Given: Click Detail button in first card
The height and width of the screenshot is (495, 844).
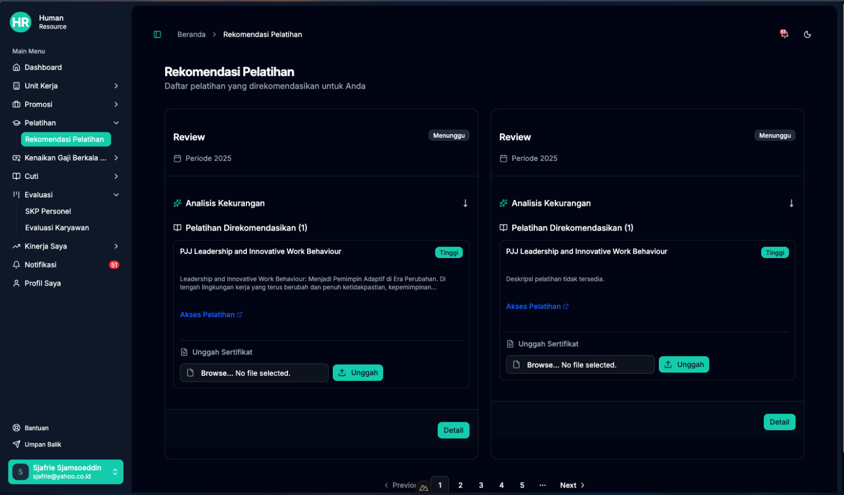Looking at the screenshot, I should 453,430.
